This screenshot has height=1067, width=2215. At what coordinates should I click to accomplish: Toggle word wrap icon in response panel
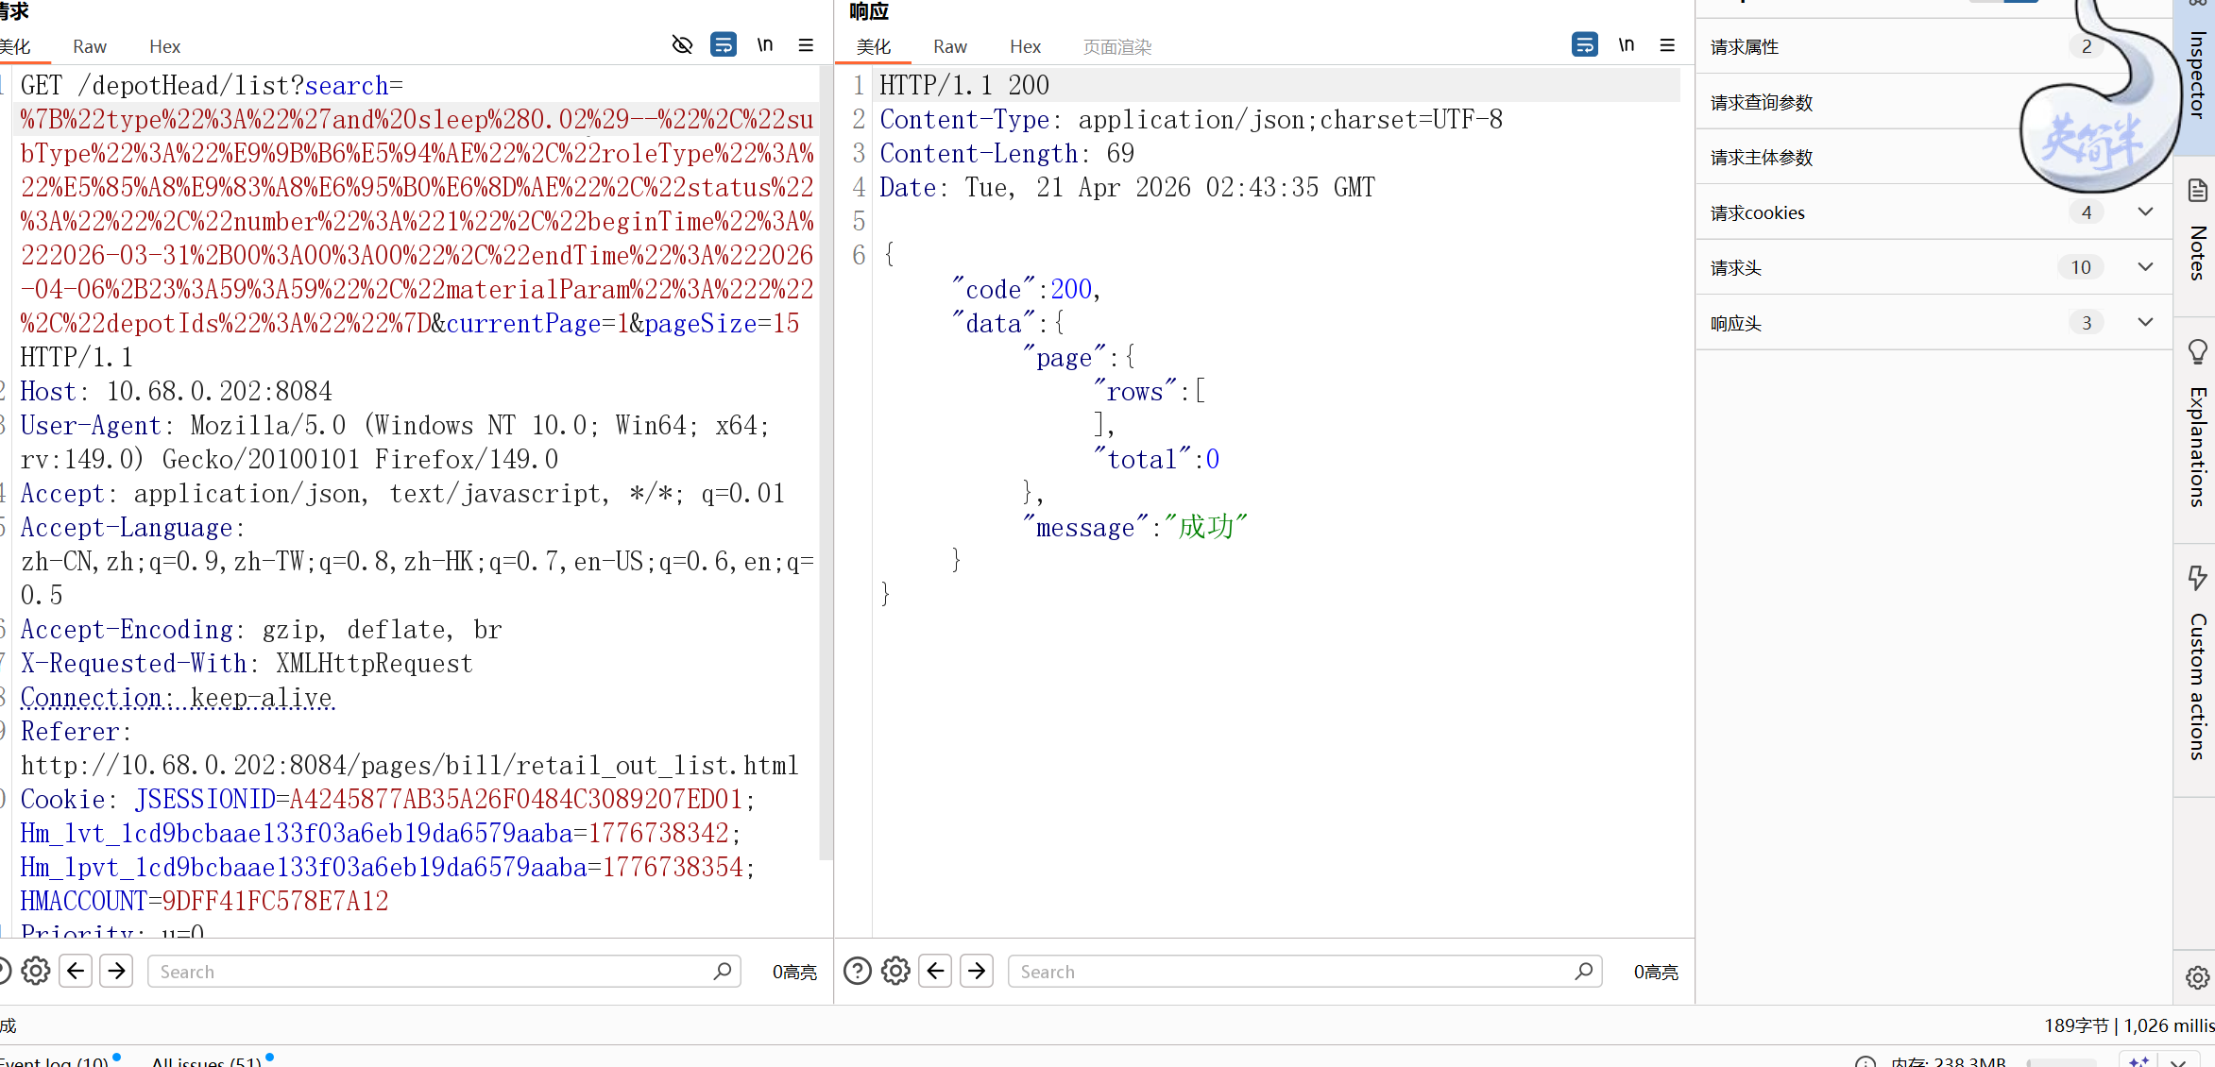(1585, 44)
